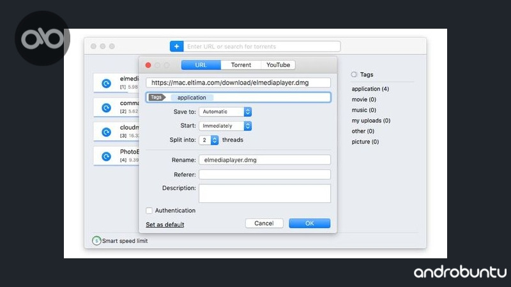Screen dimensions: 511x287
Task: Toggle the Smart speed limit icon
Action: [96, 241]
